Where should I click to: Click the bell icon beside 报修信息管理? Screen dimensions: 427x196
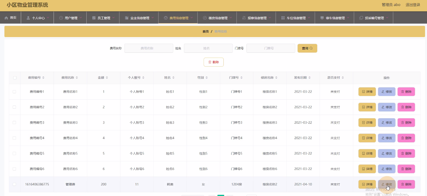coord(244,18)
